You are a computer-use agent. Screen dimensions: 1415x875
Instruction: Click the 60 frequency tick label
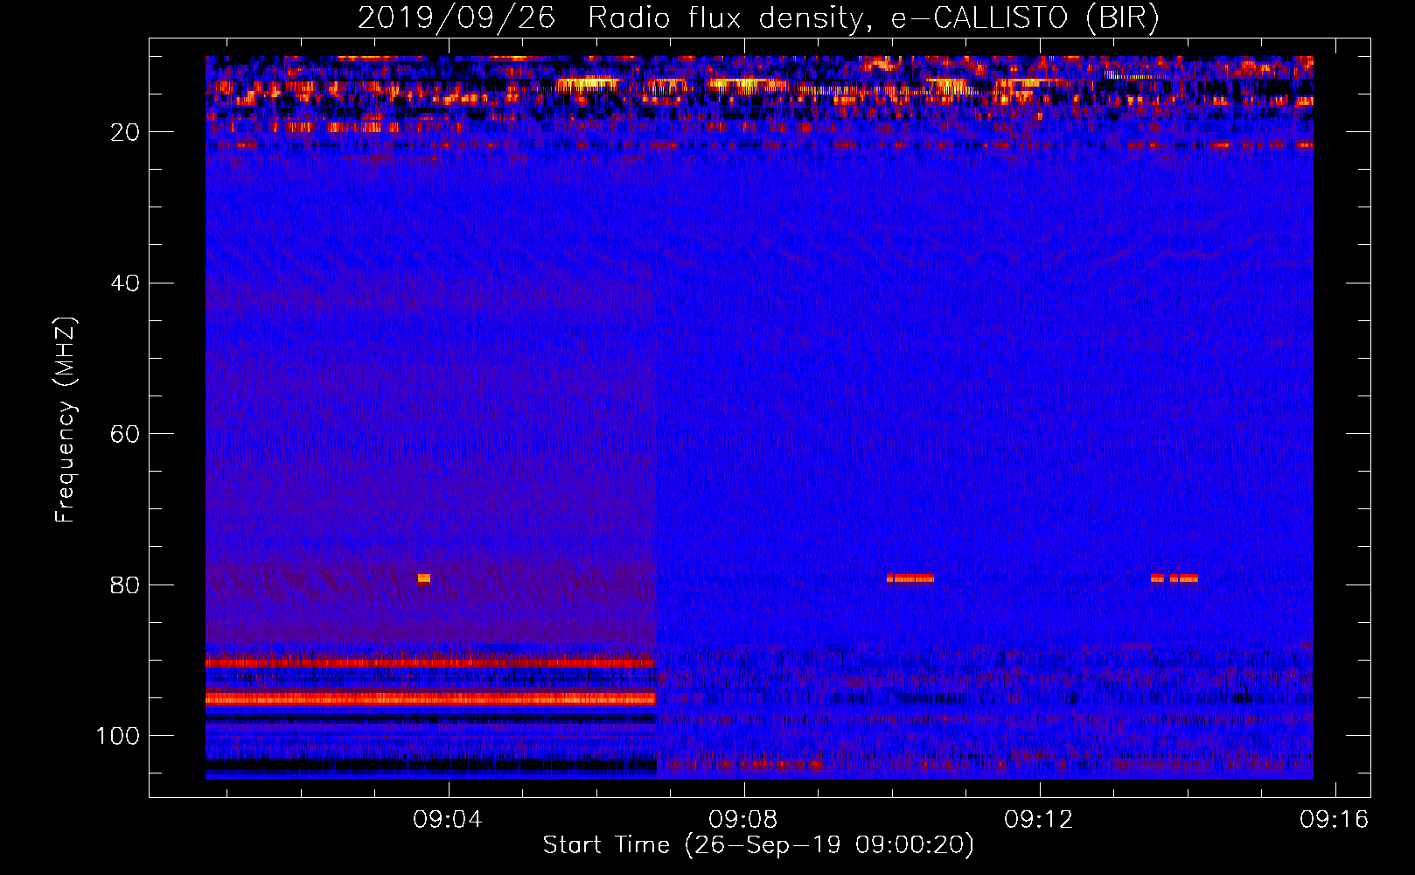coord(125,434)
